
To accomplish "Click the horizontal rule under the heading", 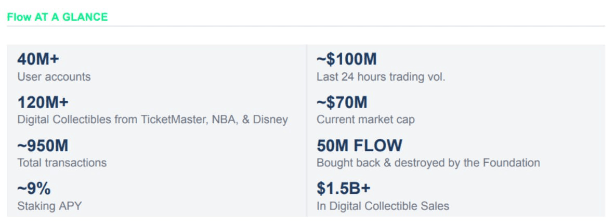I will pos(306,26).
